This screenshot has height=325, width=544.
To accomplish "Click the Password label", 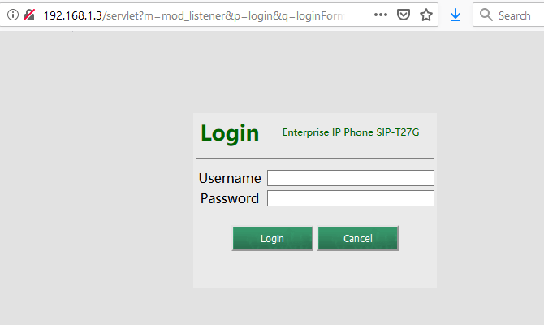I will [x=230, y=198].
